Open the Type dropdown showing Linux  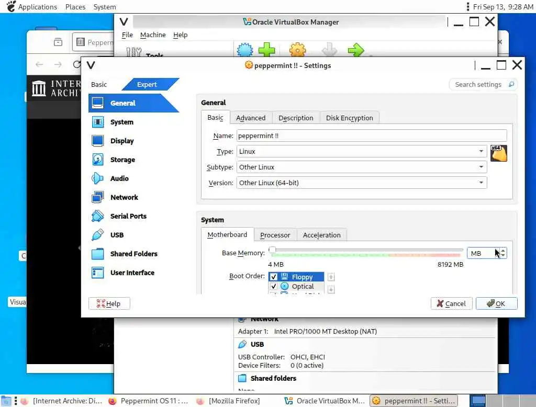(x=362, y=151)
